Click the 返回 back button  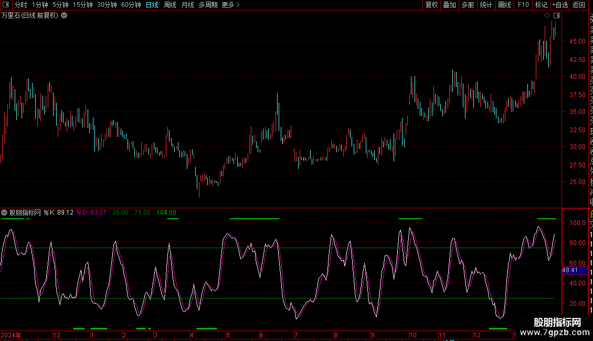pyautogui.click(x=579, y=5)
